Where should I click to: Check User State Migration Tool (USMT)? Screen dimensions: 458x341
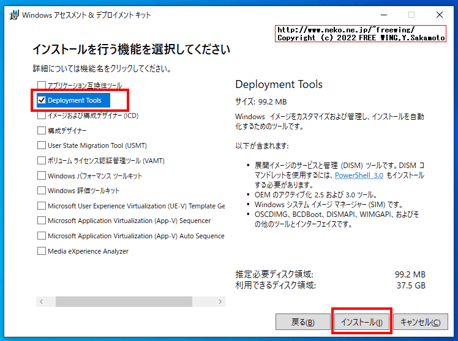click(42, 145)
